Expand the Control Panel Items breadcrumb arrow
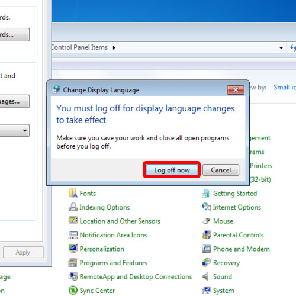Viewport: 296px width, 296px height. (114, 47)
